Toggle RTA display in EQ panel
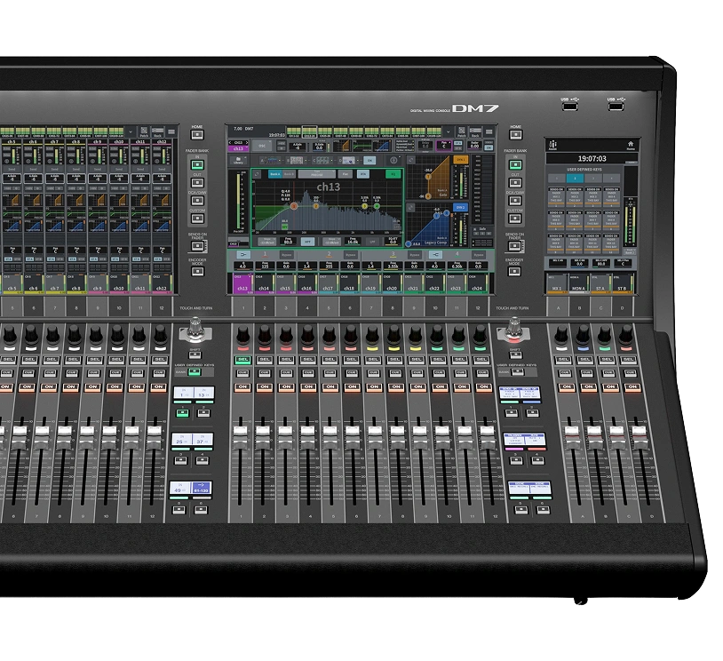 pyautogui.click(x=363, y=174)
